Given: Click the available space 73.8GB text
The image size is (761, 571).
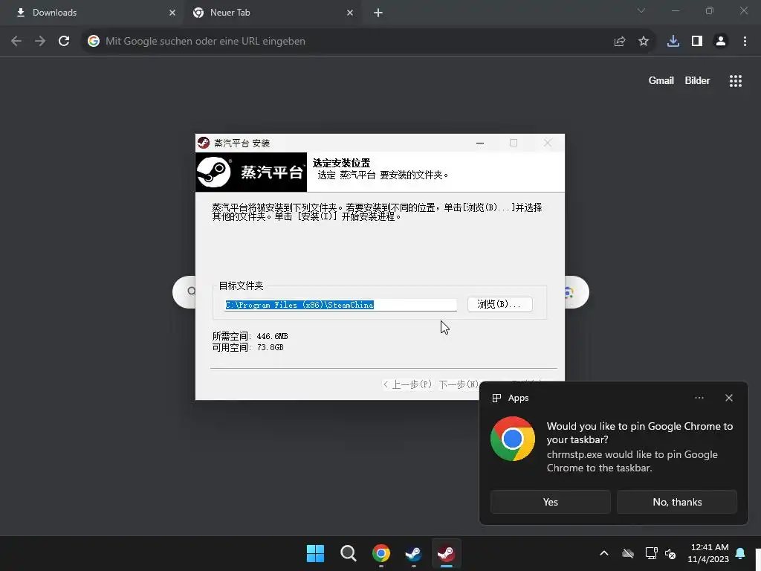Looking at the screenshot, I should (x=248, y=348).
